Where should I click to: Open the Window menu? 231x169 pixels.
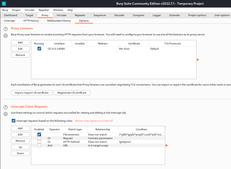pos(58,10)
